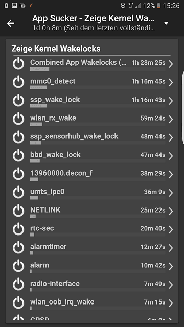This screenshot has width=184, height=327.
Task: Select the wlan_oob_irq_wake row
Action: [92, 302]
